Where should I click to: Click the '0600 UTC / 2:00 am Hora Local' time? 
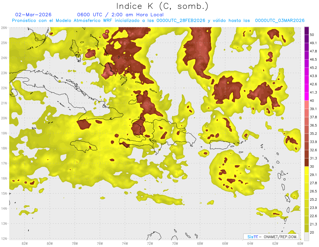coord(120,15)
